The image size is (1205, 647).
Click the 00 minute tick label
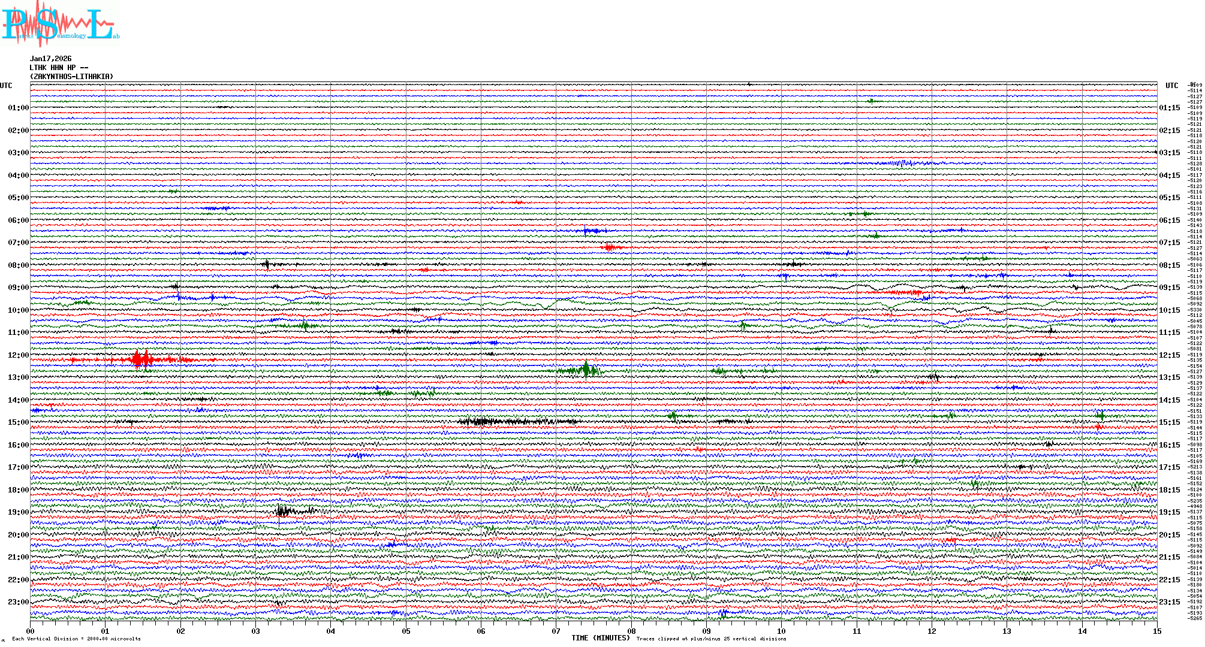[31, 631]
